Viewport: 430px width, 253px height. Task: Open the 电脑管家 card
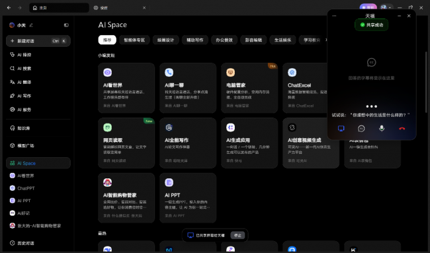tap(249, 88)
